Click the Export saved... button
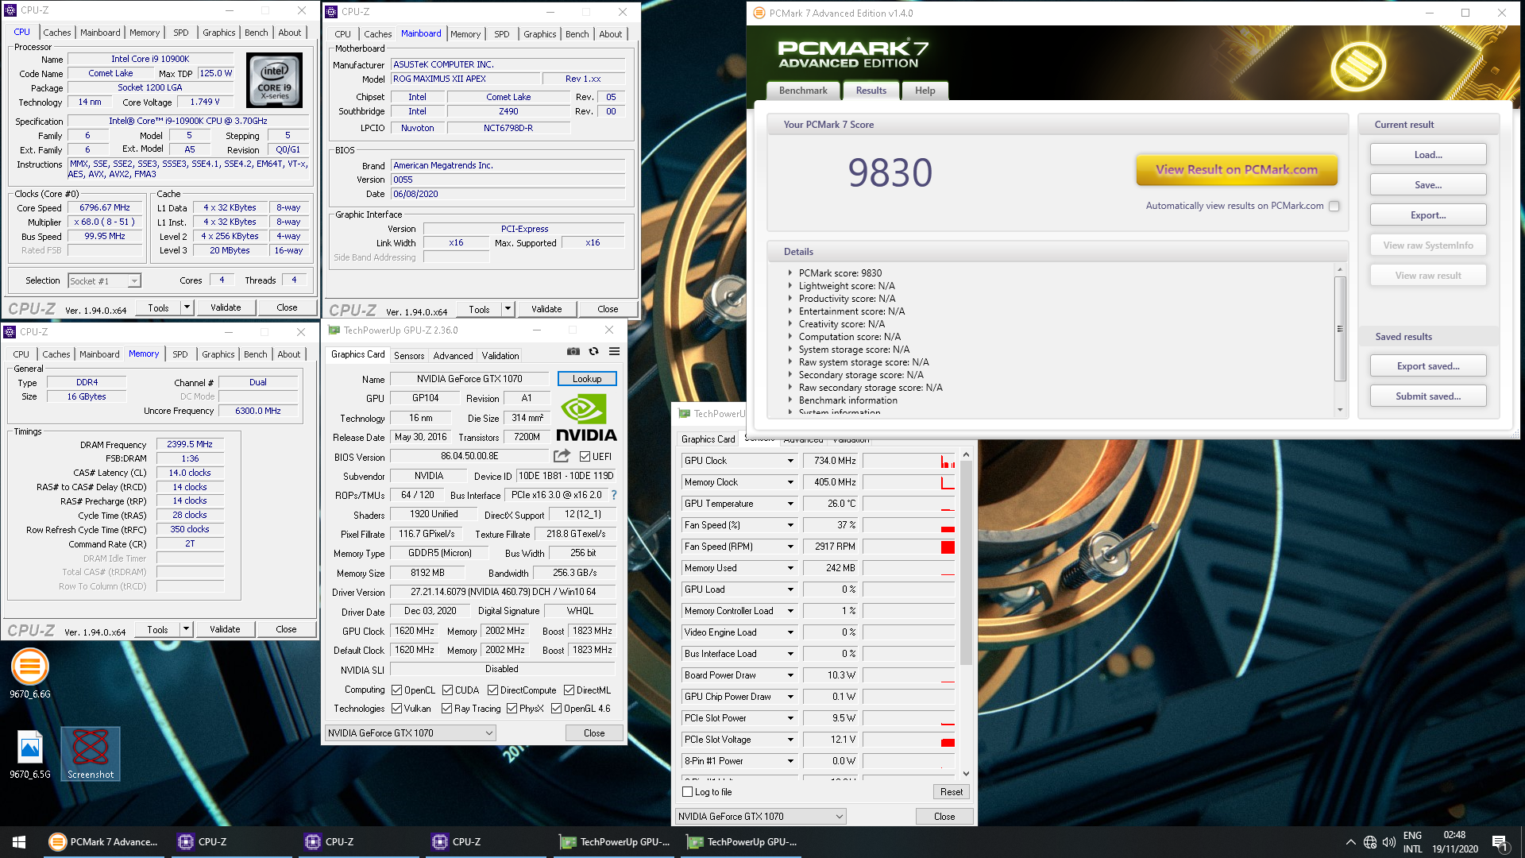 click(1427, 366)
